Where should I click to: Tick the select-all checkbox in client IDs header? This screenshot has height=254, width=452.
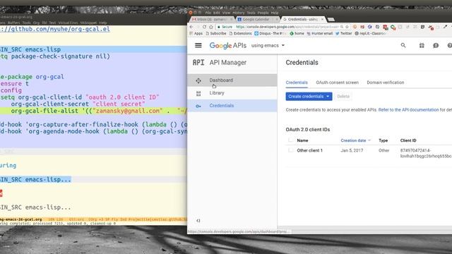click(x=290, y=140)
